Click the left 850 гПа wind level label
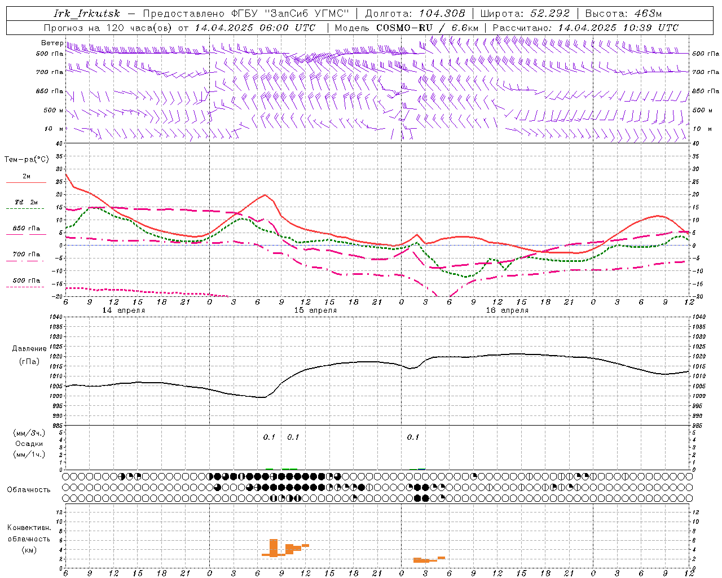 pos(50,91)
